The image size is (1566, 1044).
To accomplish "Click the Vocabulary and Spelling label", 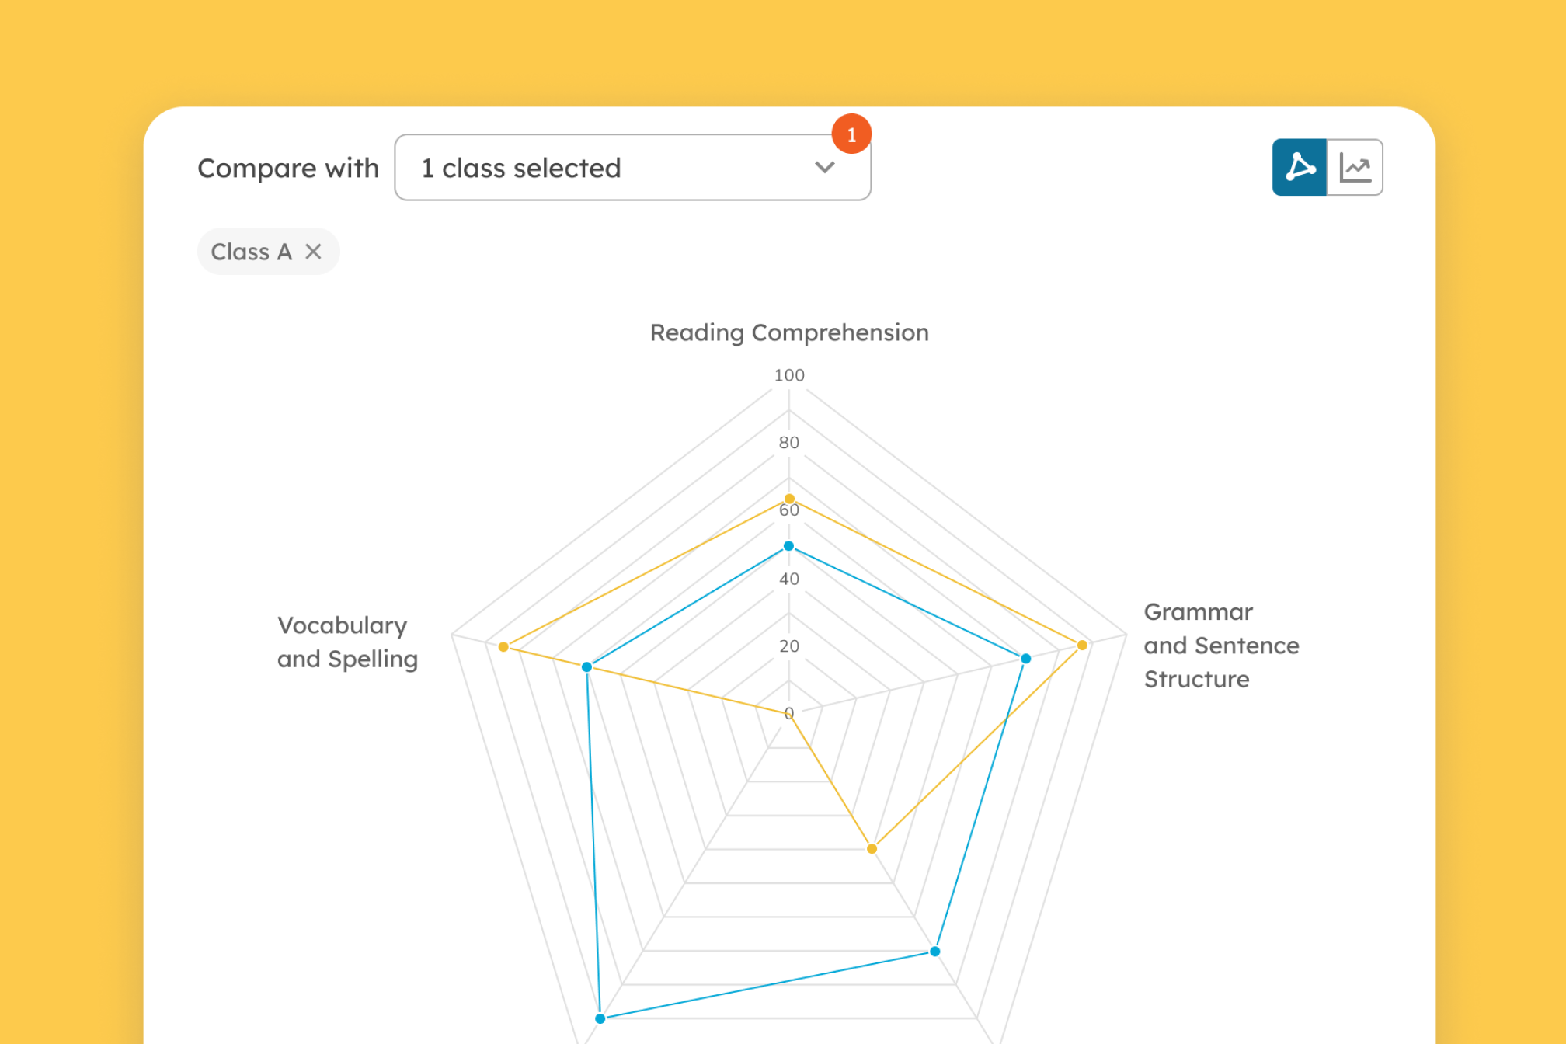I will (347, 642).
